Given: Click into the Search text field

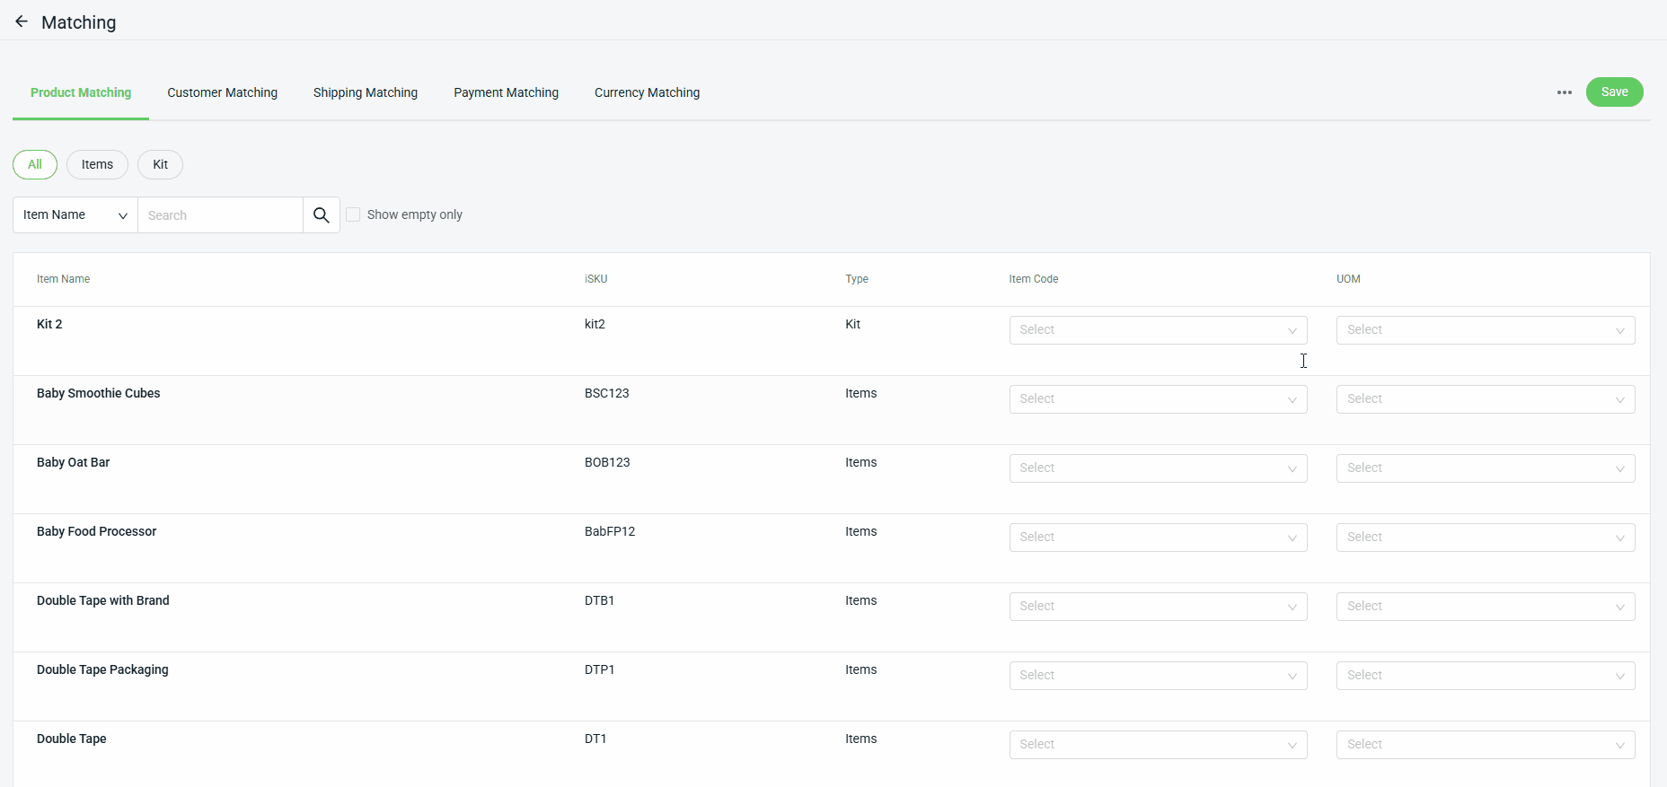Looking at the screenshot, I should coord(220,215).
